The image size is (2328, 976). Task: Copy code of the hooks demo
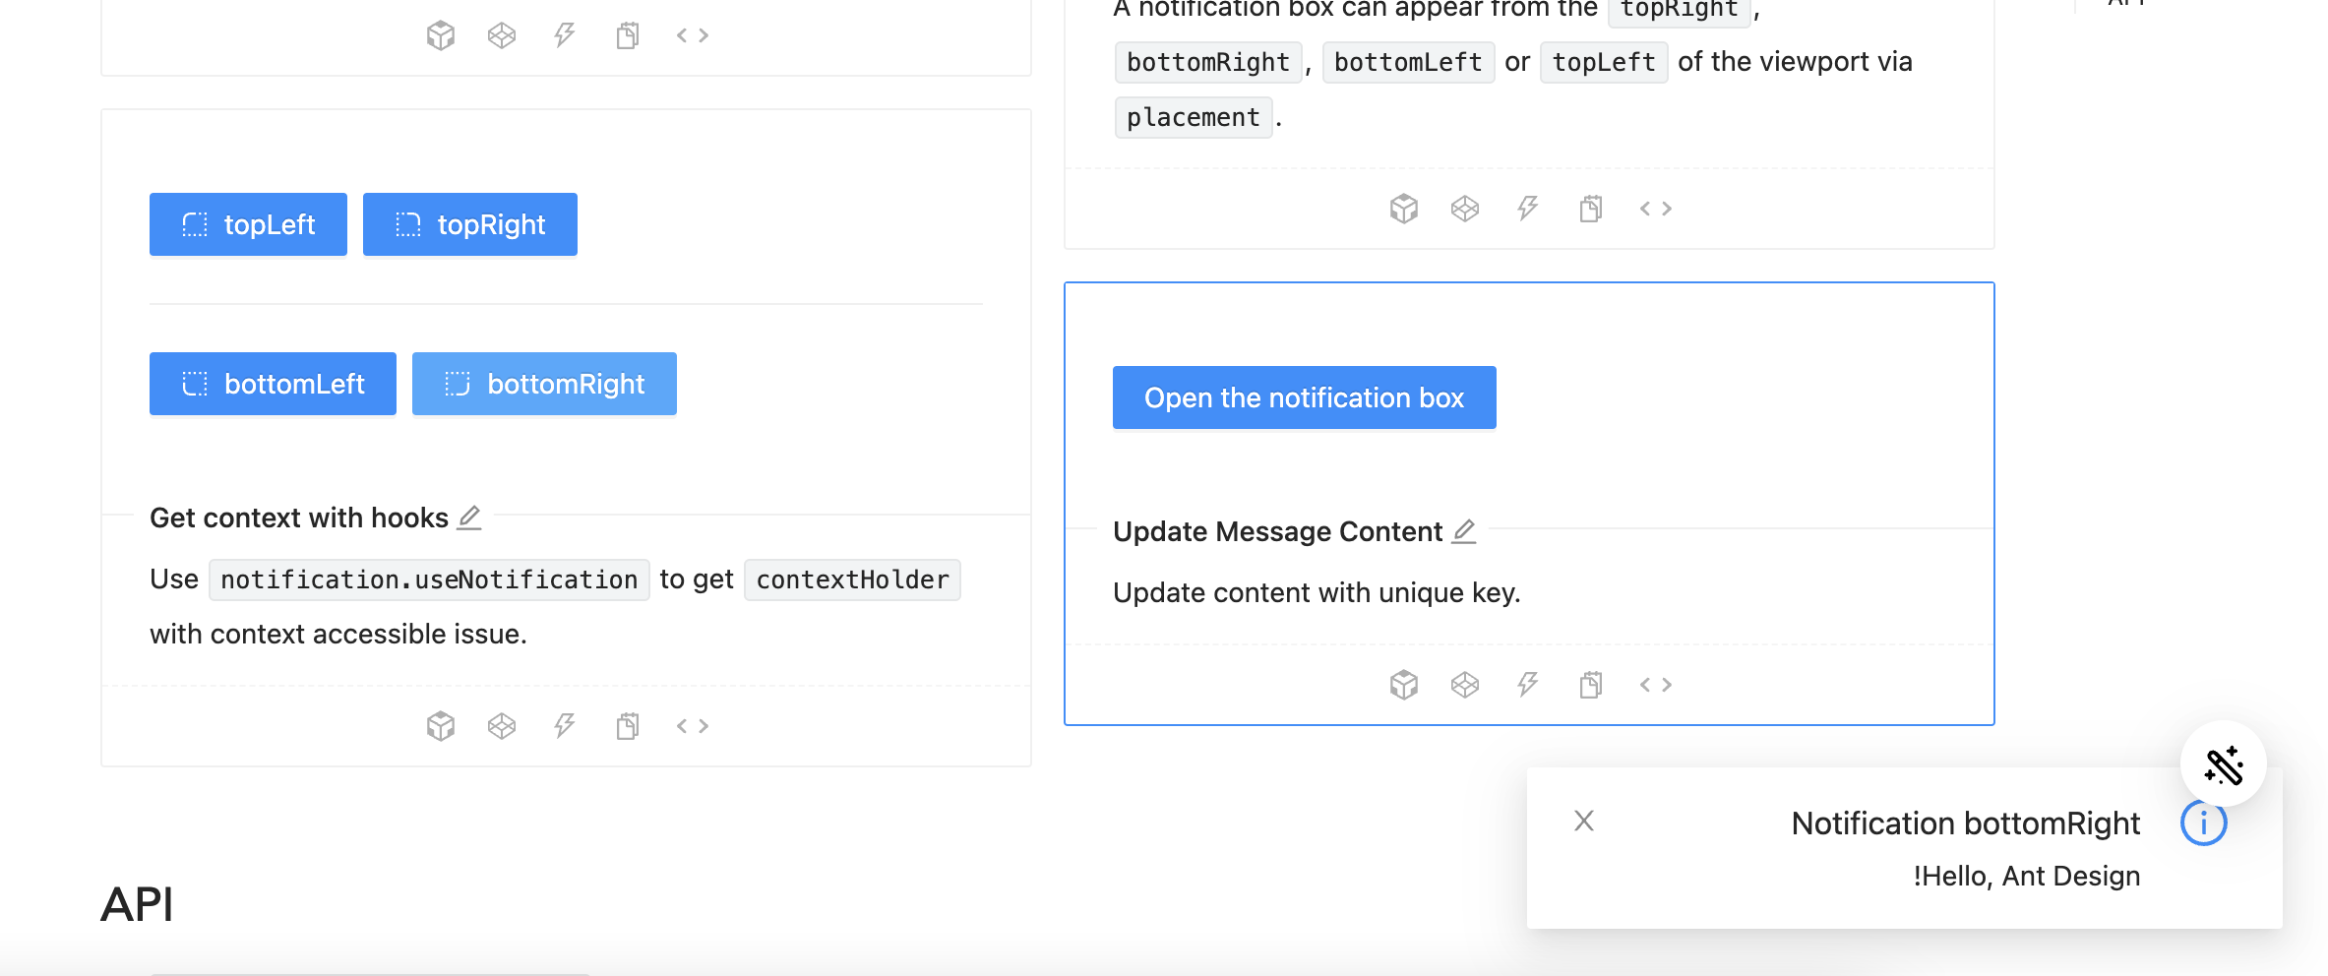627,725
